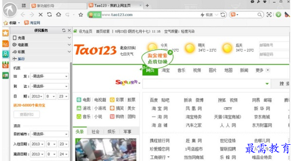Open the 出发 city dropdown
Image resolution: width=294 pixels, height=161 pixels.
click(50, 76)
